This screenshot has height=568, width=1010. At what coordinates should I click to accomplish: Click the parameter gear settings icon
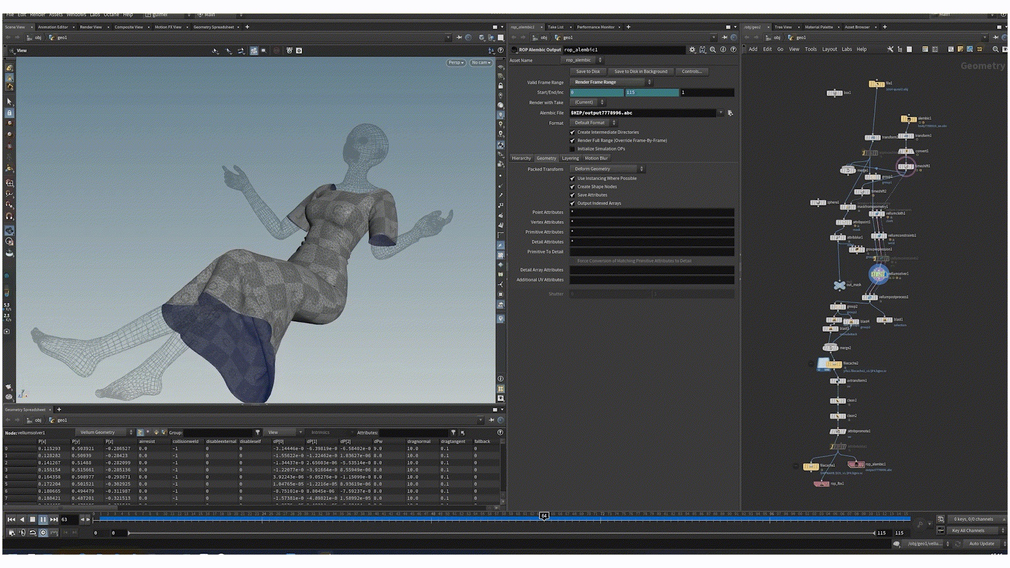point(692,49)
